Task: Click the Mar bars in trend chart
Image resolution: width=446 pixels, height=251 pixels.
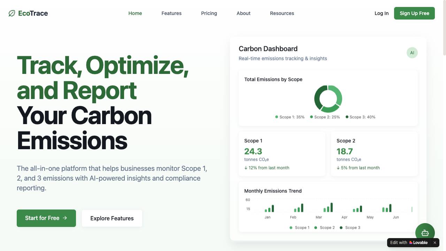Action: (x=328, y=207)
